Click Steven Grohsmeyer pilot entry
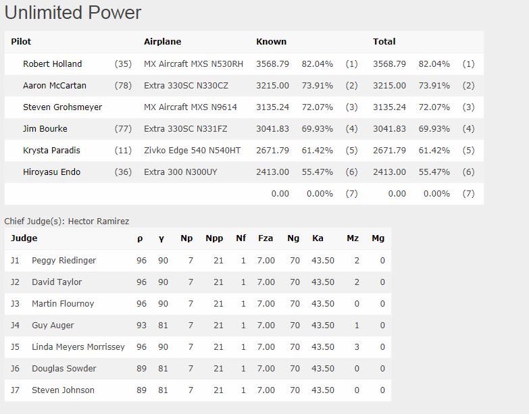 click(62, 107)
